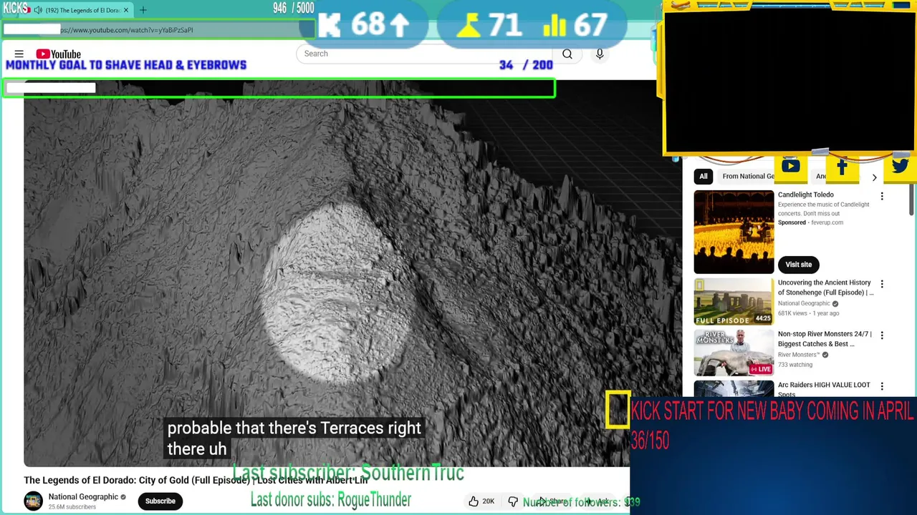Open the Candlelight Toledo ad title
The image size is (917, 515).
[806, 195]
